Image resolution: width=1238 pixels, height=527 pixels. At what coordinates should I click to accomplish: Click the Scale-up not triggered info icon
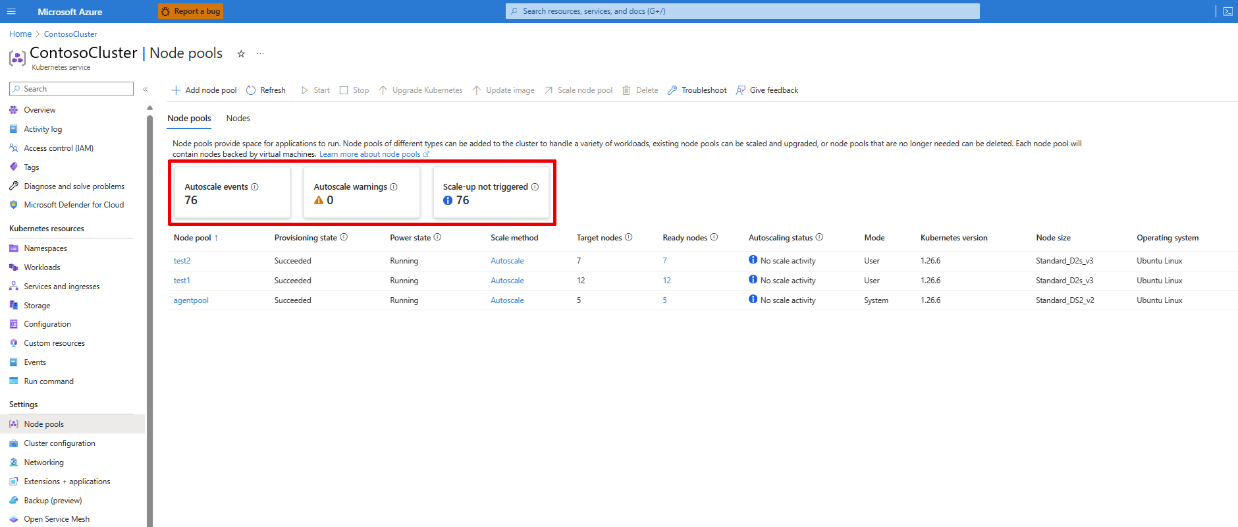(x=535, y=187)
